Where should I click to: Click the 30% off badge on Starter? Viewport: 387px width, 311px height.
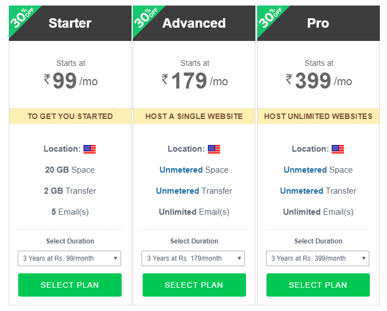coord(21,18)
